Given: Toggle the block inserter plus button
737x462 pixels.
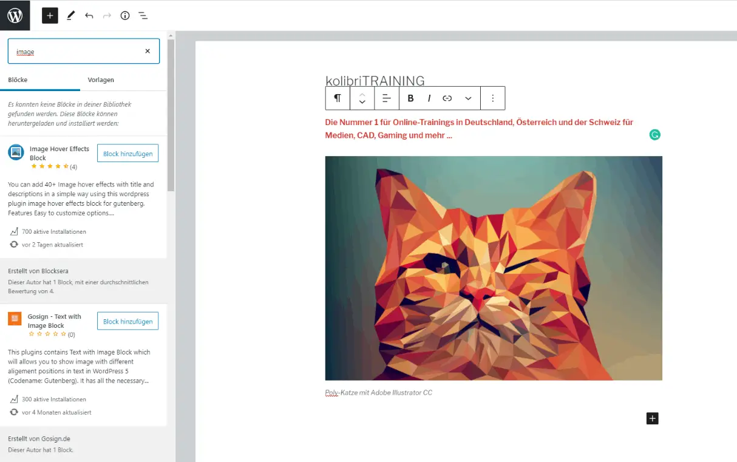Looking at the screenshot, I should [50, 15].
